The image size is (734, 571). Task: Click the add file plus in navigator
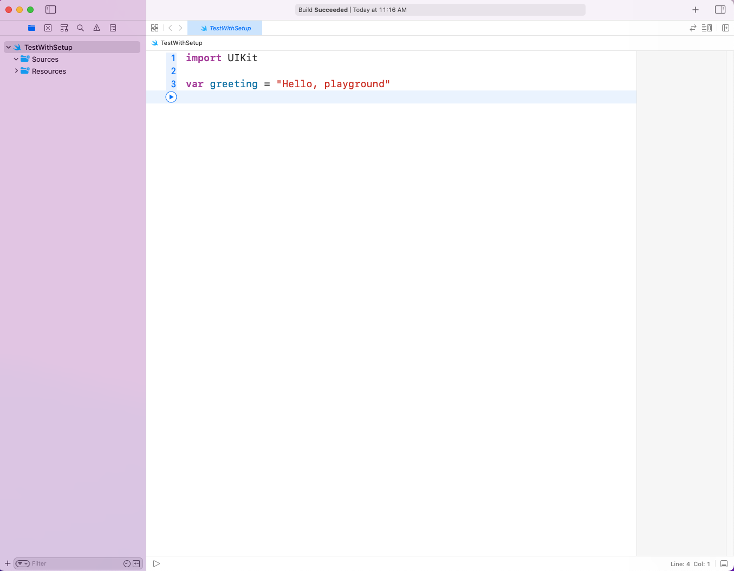(x=8, y=563)
